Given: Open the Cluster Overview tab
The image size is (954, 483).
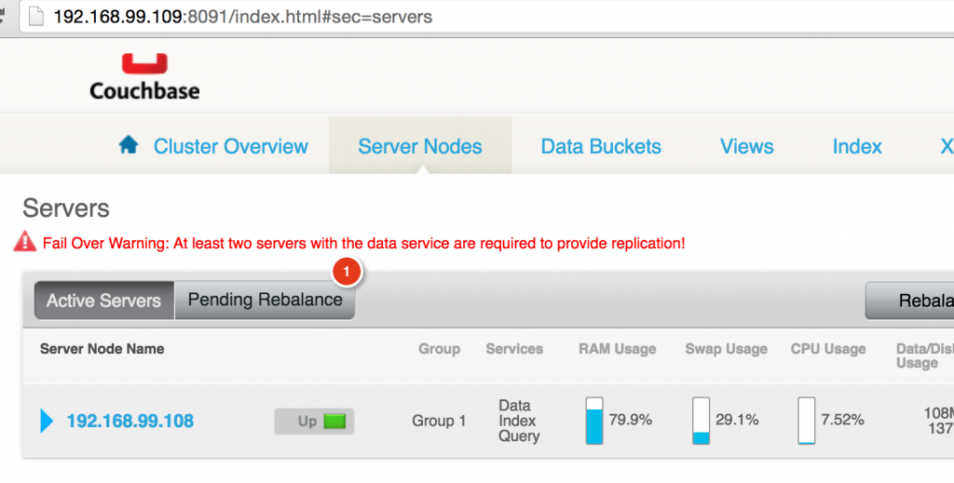Looking at the screenshot, I should point(231,146).
